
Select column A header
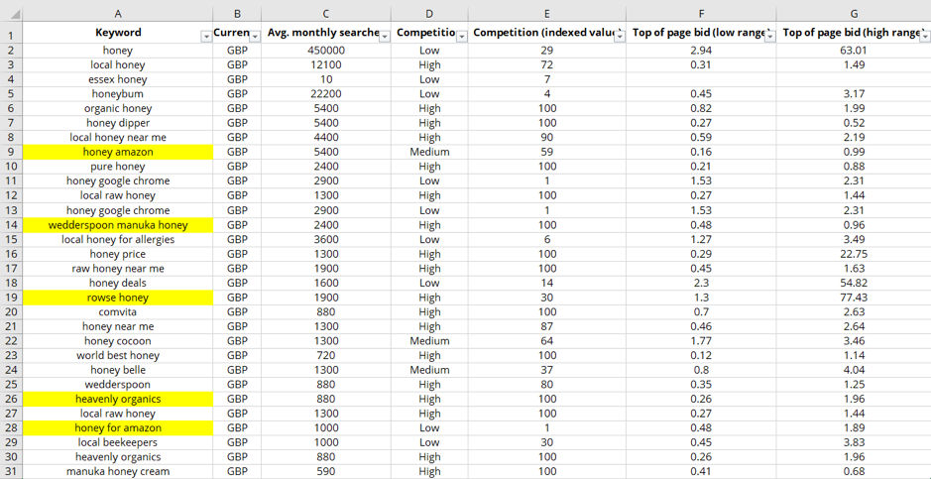coord(118,14)
